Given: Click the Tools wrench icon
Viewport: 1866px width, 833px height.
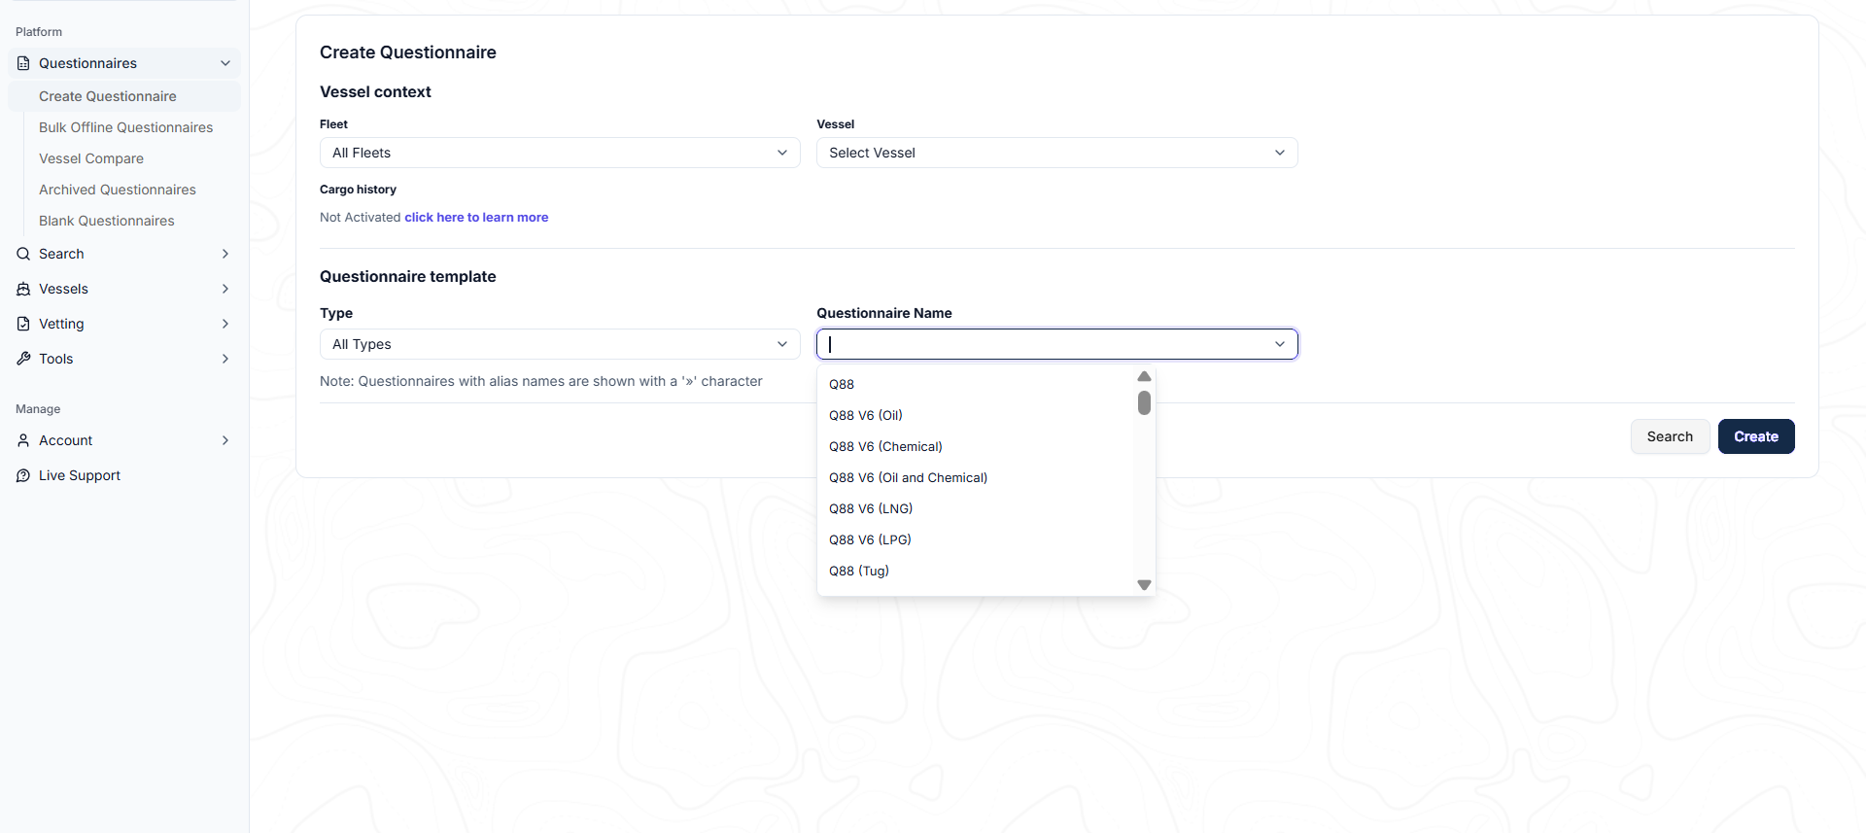Looking at the screenshot, I should [x=23, y=359].
